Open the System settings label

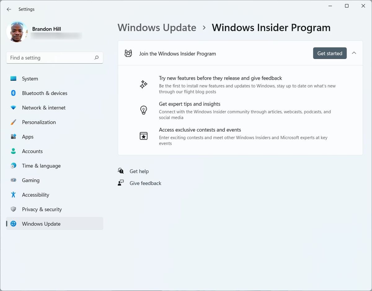point(30,79)
